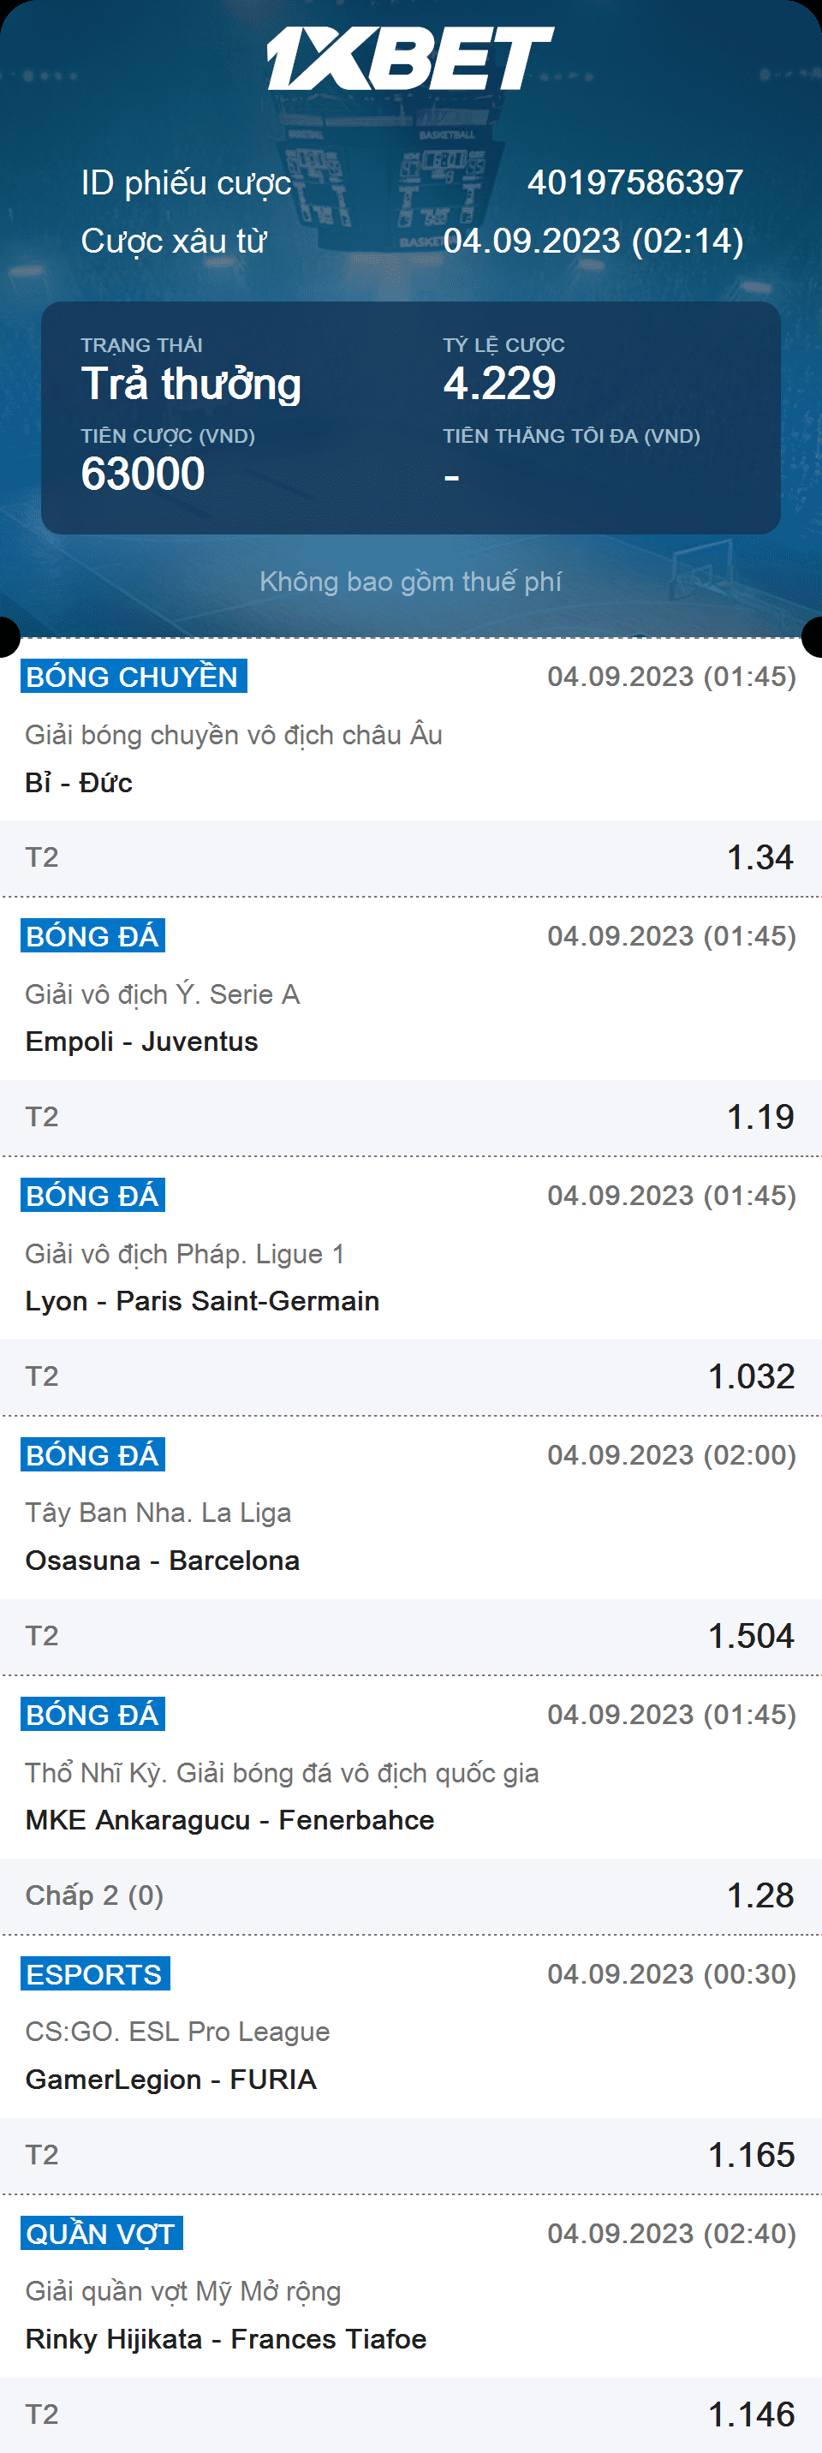Click the Trả thưởng status text

click(192, 384)
